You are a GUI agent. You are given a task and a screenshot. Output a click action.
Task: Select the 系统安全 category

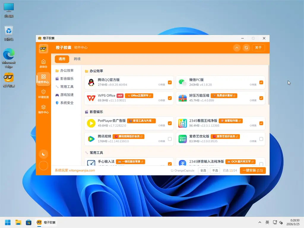click(x=66, y=103)
